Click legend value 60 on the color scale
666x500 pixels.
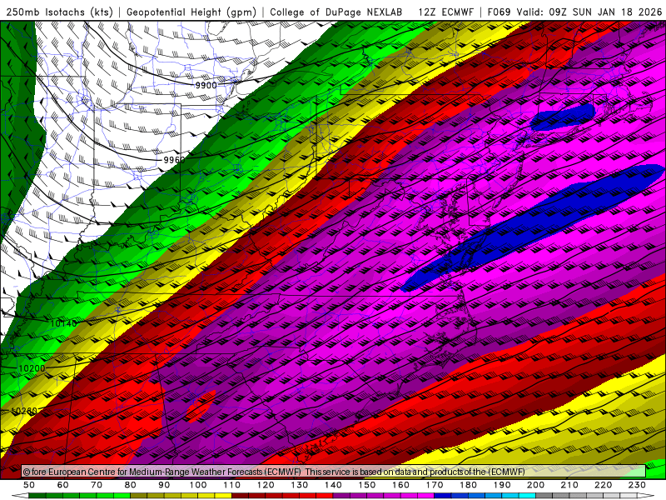(x=63, y=485)
